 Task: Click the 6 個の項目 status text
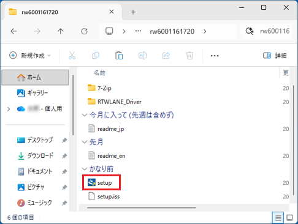[x=21, y=218]
